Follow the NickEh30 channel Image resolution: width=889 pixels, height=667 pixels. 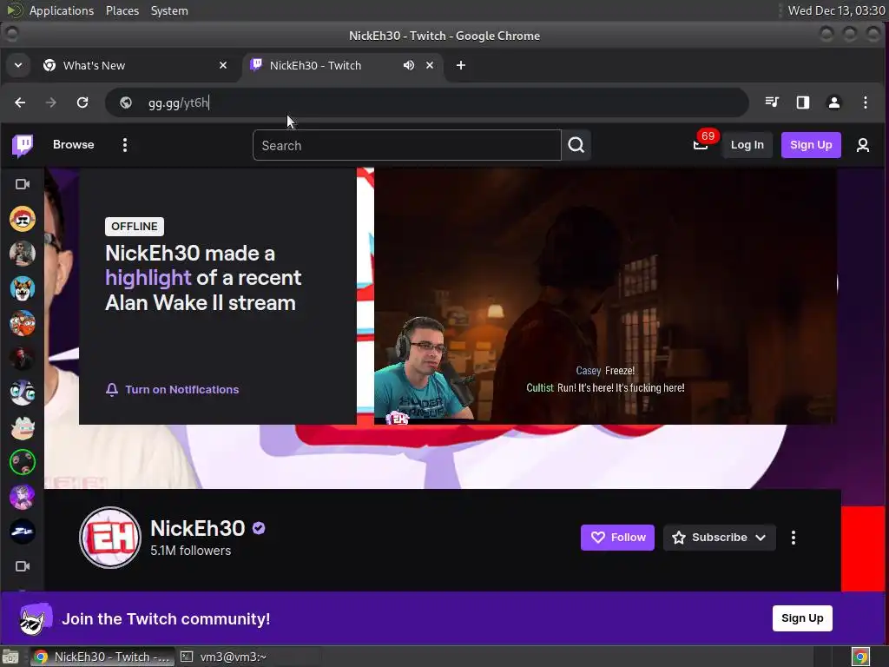pos(617,537)
